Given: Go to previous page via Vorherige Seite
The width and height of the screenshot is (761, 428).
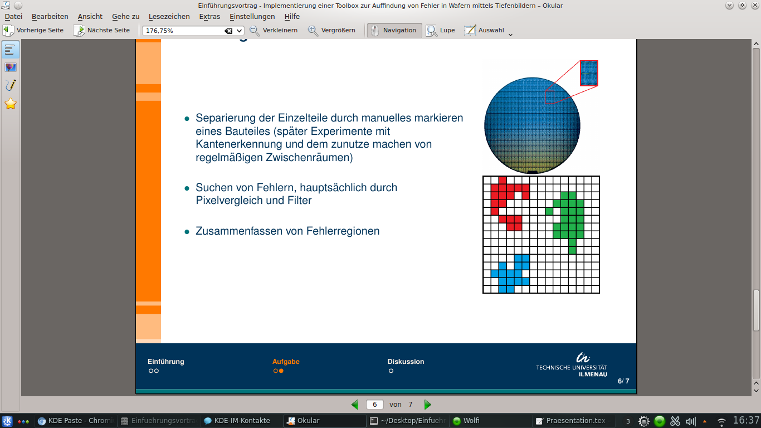Looking at the screenshot, I should [x=33, y=30].
